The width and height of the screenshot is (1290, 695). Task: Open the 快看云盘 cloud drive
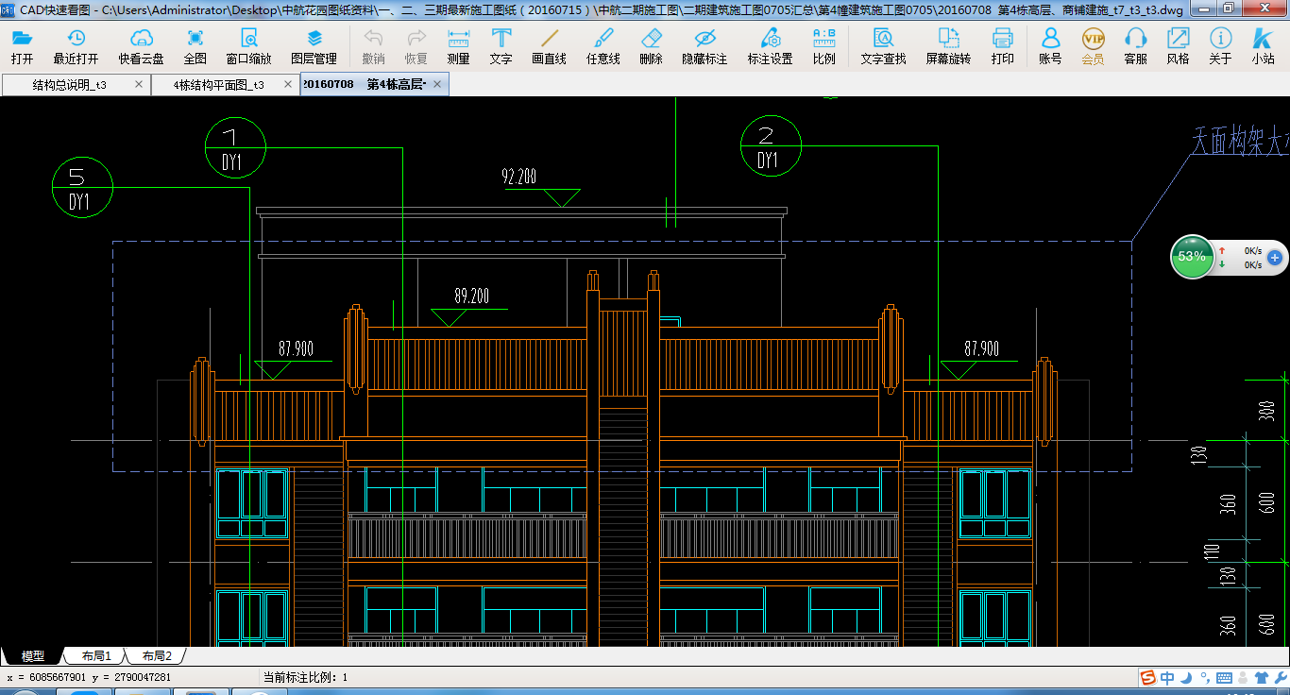[141, 45]
